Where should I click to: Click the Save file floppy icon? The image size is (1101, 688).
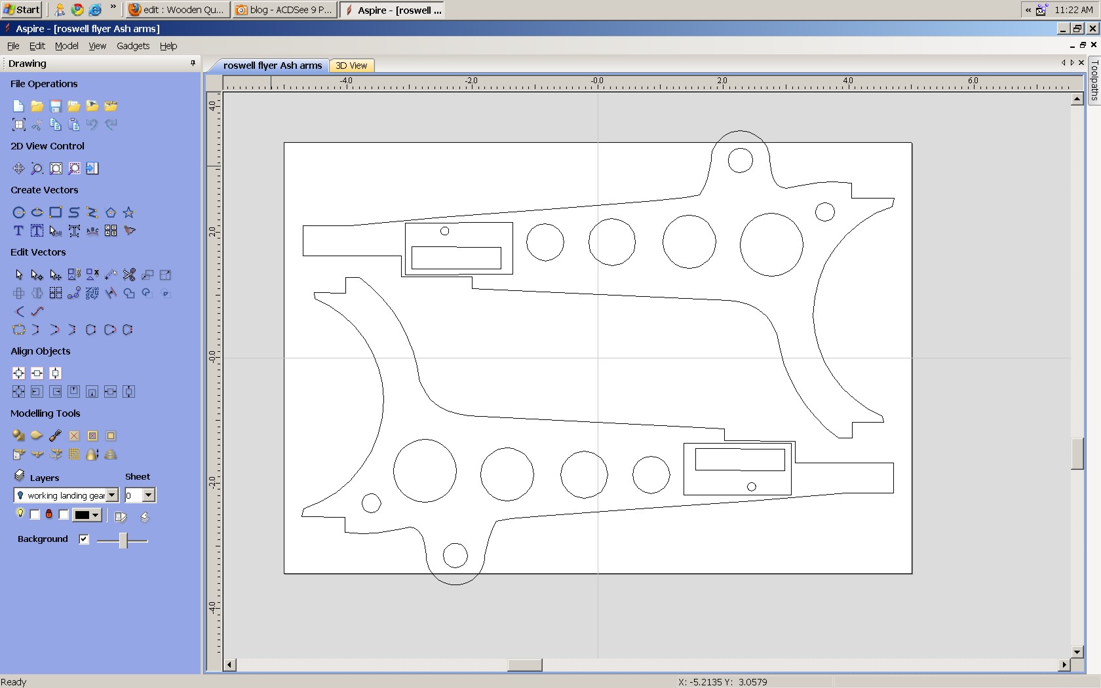click(56, 106)
